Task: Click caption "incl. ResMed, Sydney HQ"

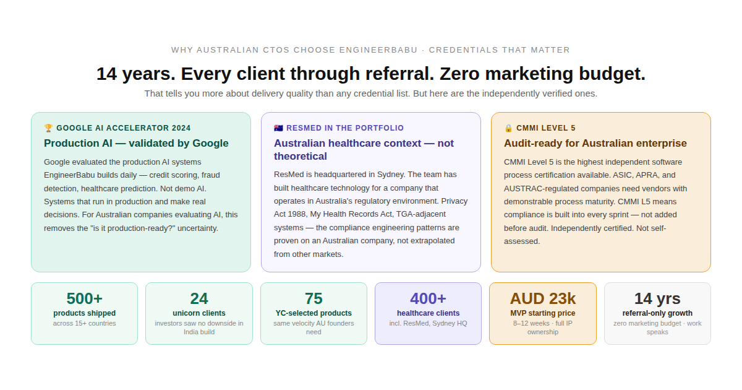Action: pos(429,323)
